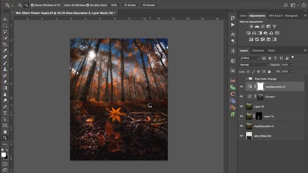Viewport: 308px width, 173px height.
Task: Add a Vibrance adjustment
Action: tap(274, 26)
